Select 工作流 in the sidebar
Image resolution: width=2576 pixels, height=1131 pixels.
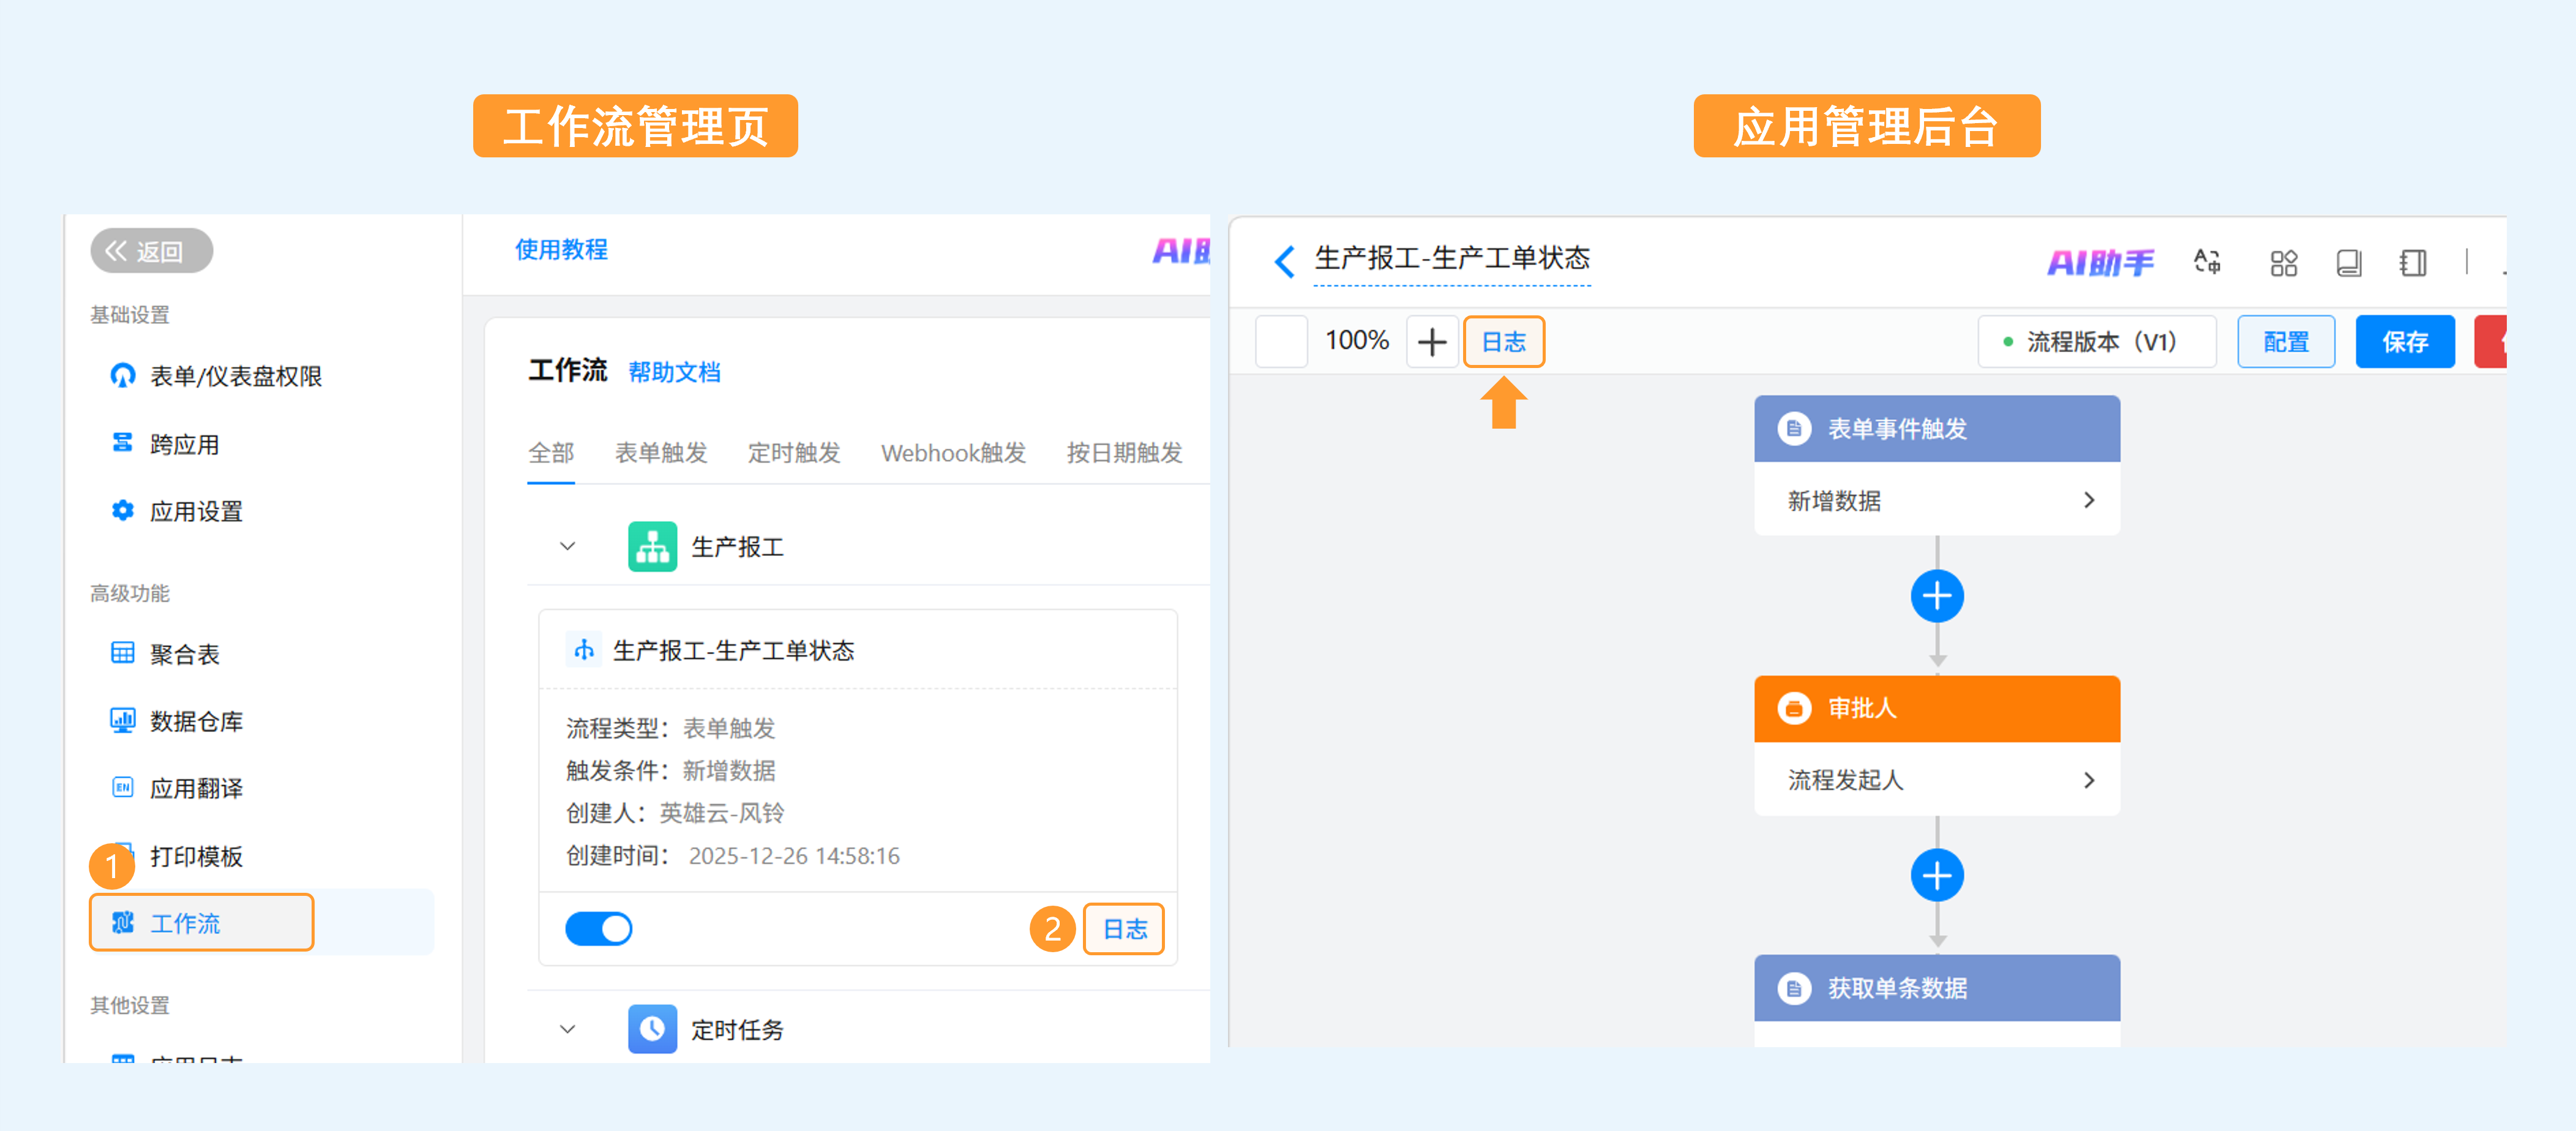185,923
